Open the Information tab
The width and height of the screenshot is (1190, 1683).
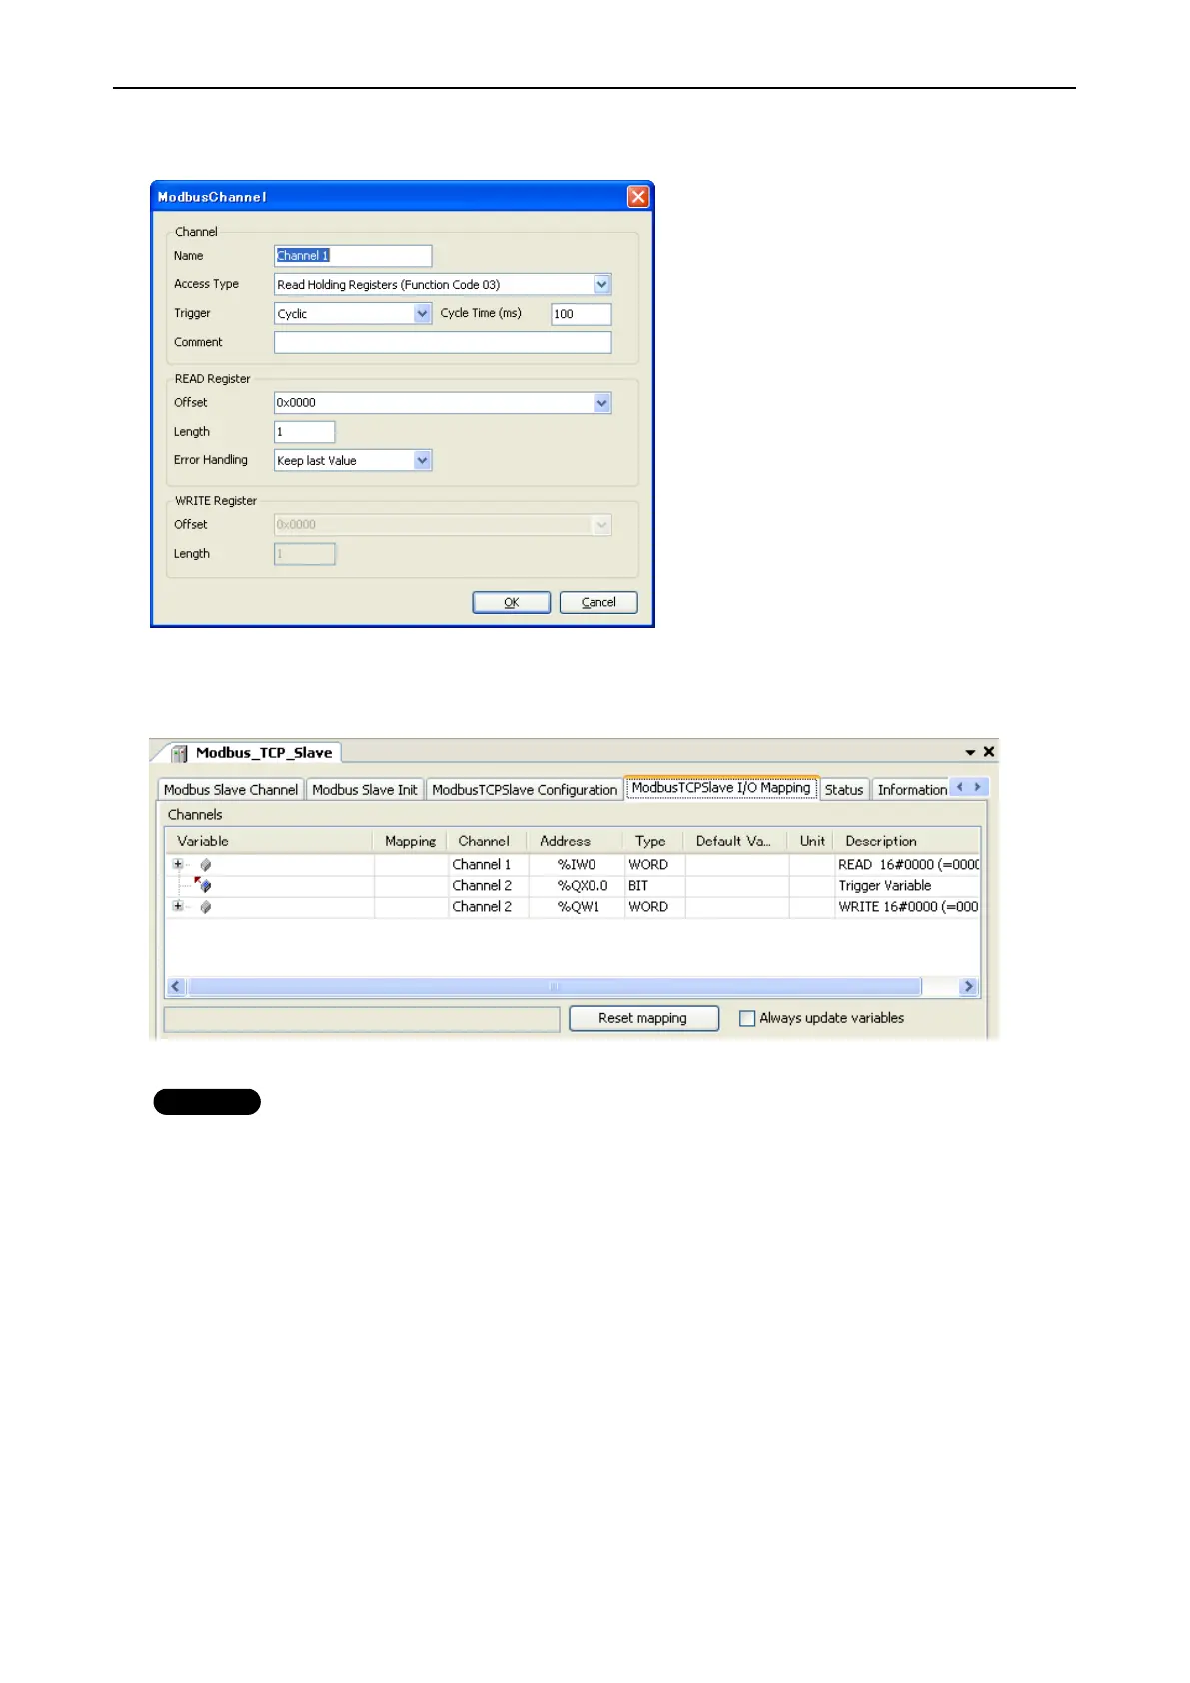pyautogui.click(x=912, y=790)
